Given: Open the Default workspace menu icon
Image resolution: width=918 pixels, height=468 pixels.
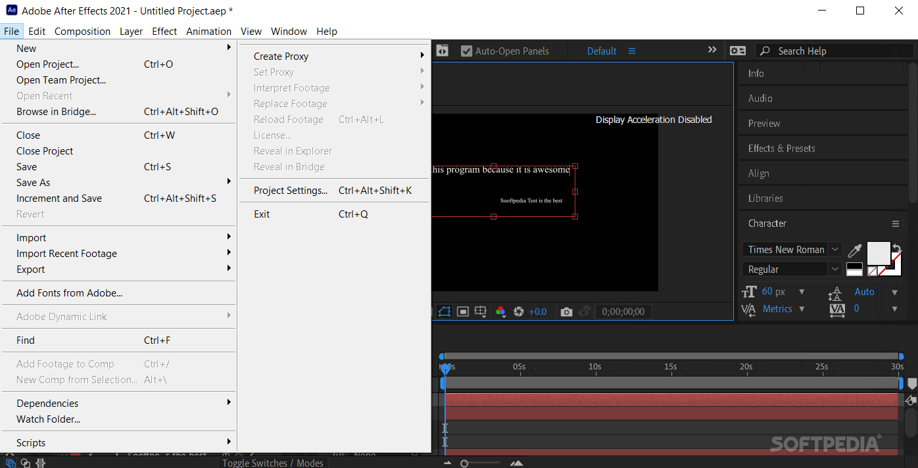Looking at the screenshot, I should [632, 51].
